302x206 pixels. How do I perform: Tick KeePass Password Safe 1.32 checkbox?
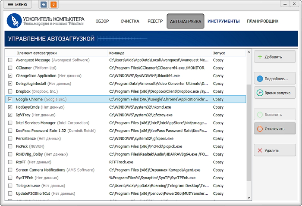10,131
